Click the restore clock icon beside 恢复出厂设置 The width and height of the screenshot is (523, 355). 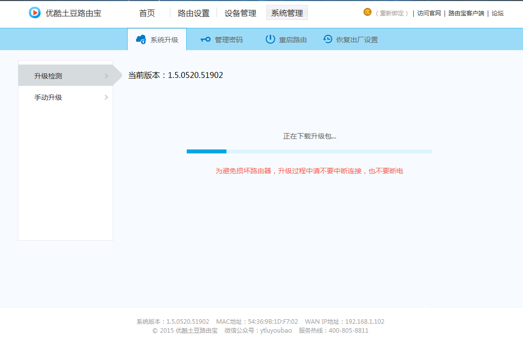(328, 39)
